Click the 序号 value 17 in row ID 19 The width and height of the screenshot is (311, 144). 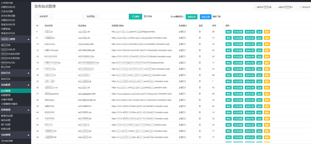pyautogui.click(x=213, y=63)
